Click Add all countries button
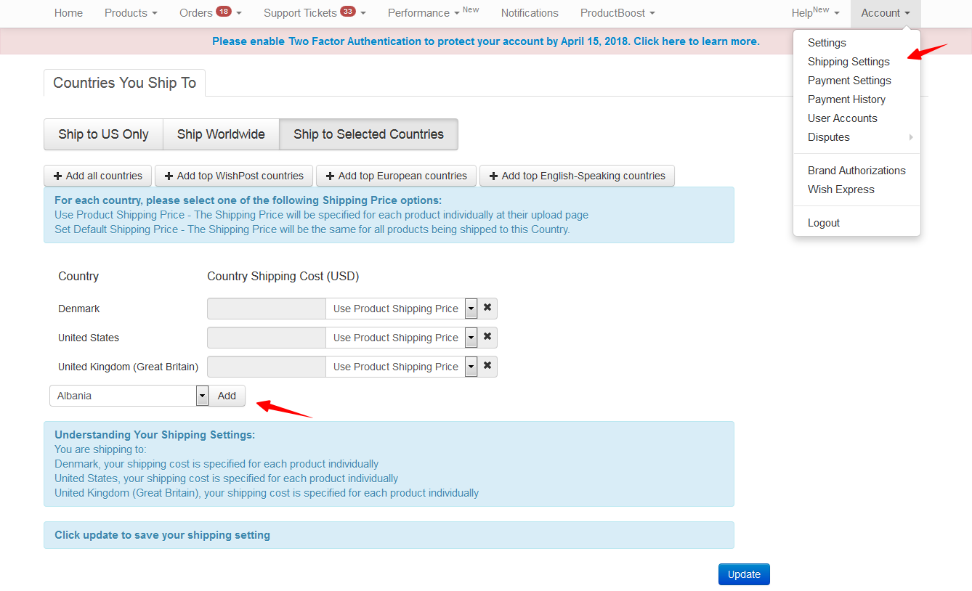This screenshot has width=972, height=591. 98,176
